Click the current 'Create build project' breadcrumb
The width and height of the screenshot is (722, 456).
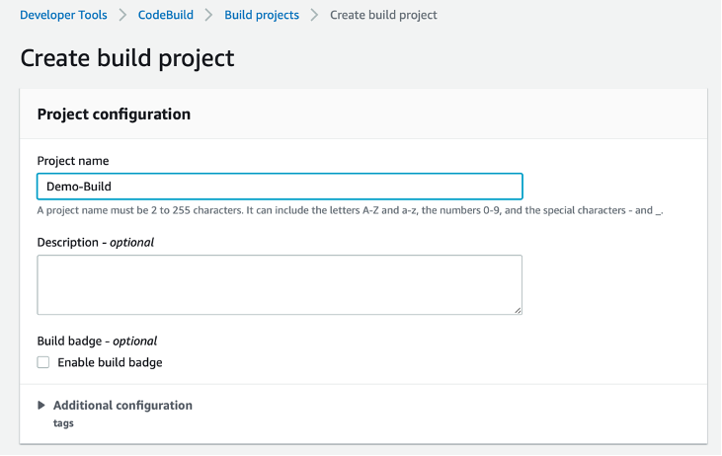(x=383, y=15)
